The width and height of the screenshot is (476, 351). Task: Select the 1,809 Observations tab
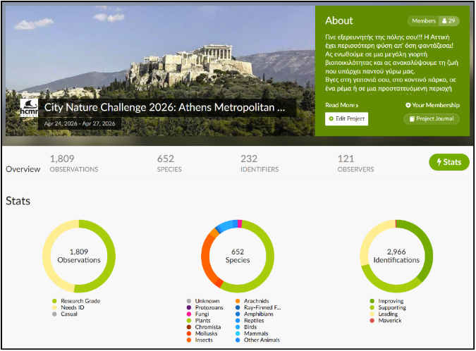pos(74,164)
